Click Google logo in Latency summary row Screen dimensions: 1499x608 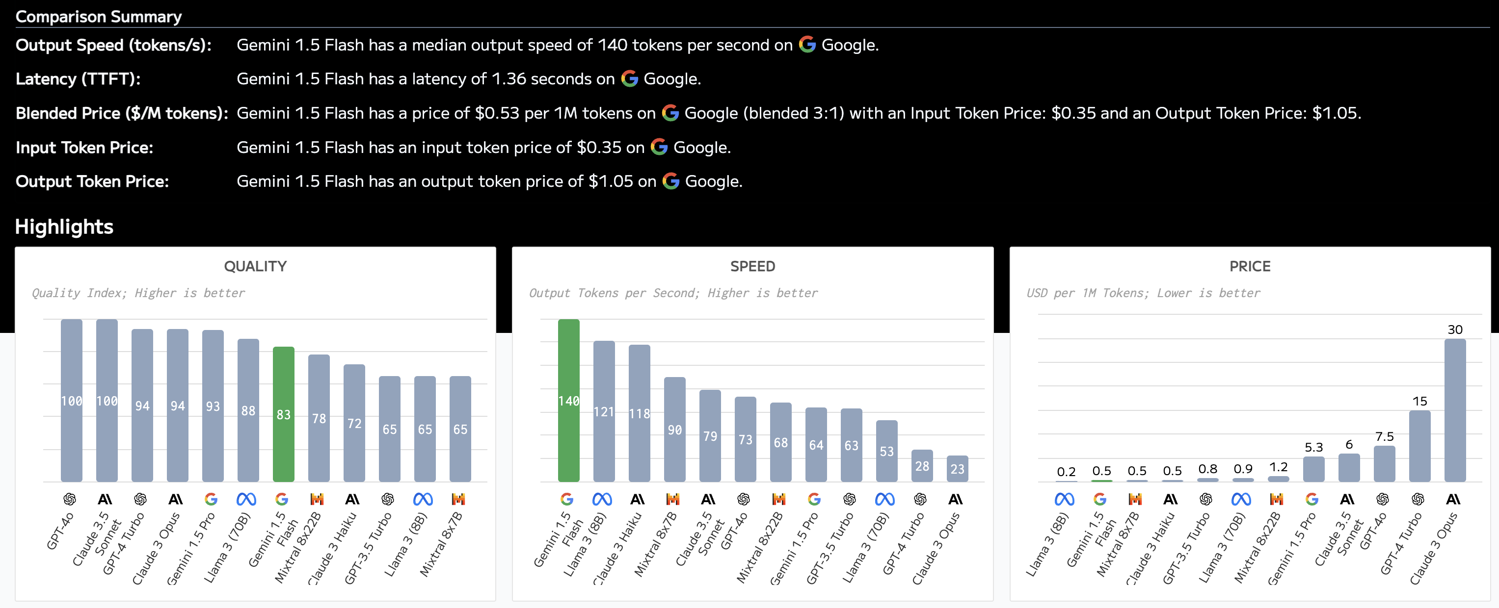[629, 78]
